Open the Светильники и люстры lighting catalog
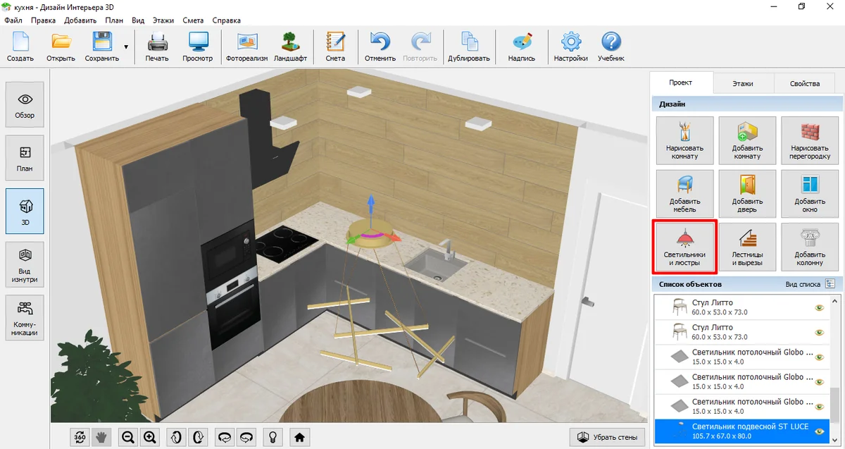 685,247
